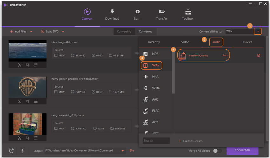The height and width of the screenshot is (158, 270).
Task: Click the output path text field
Action: 83,151
